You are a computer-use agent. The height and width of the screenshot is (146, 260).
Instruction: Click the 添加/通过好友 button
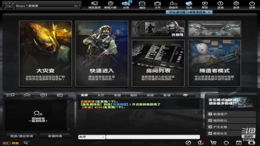click(x=22, y=136)
